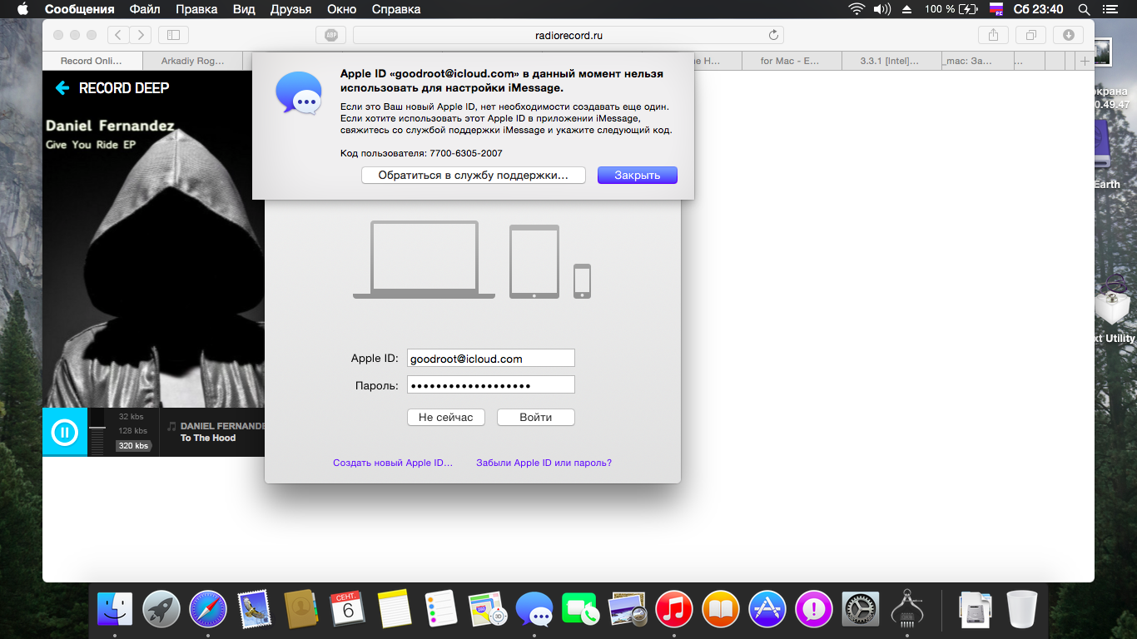
Task: Open the documents stack in the Dock
Action: pyautogui.click(x=976, y=609)
